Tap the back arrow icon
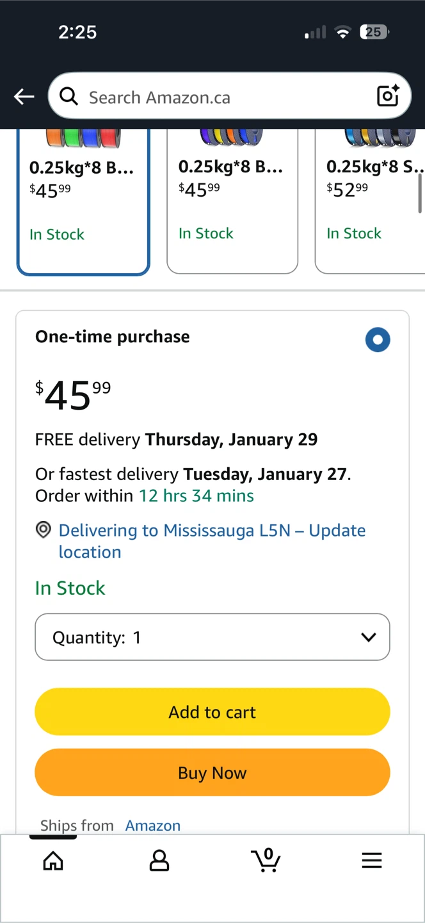The image size is (425, 923). (x=24, y=97)
